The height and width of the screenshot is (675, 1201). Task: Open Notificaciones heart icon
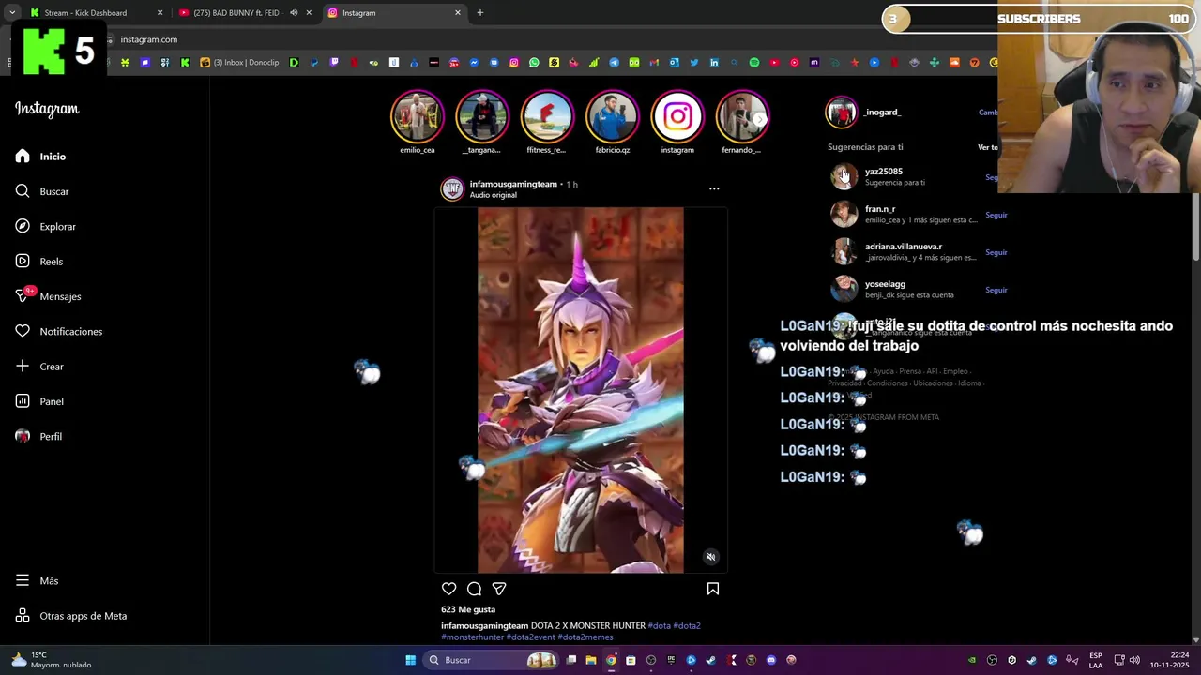(23, 331)
